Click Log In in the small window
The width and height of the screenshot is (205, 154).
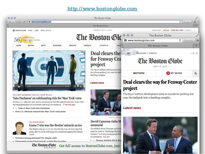[x=194, y=53]
